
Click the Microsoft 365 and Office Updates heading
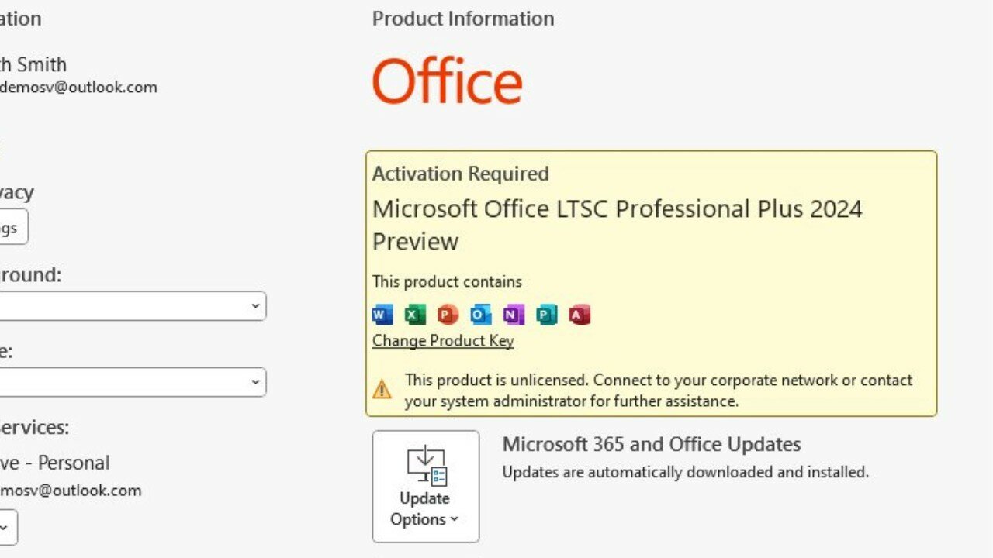click(x=652, y=444)
